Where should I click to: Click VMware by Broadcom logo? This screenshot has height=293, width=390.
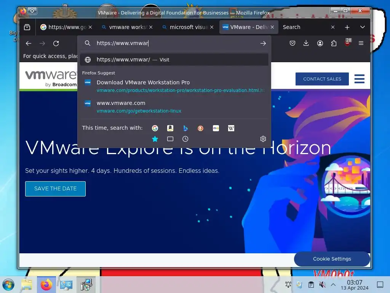click(x=51, y=78)
